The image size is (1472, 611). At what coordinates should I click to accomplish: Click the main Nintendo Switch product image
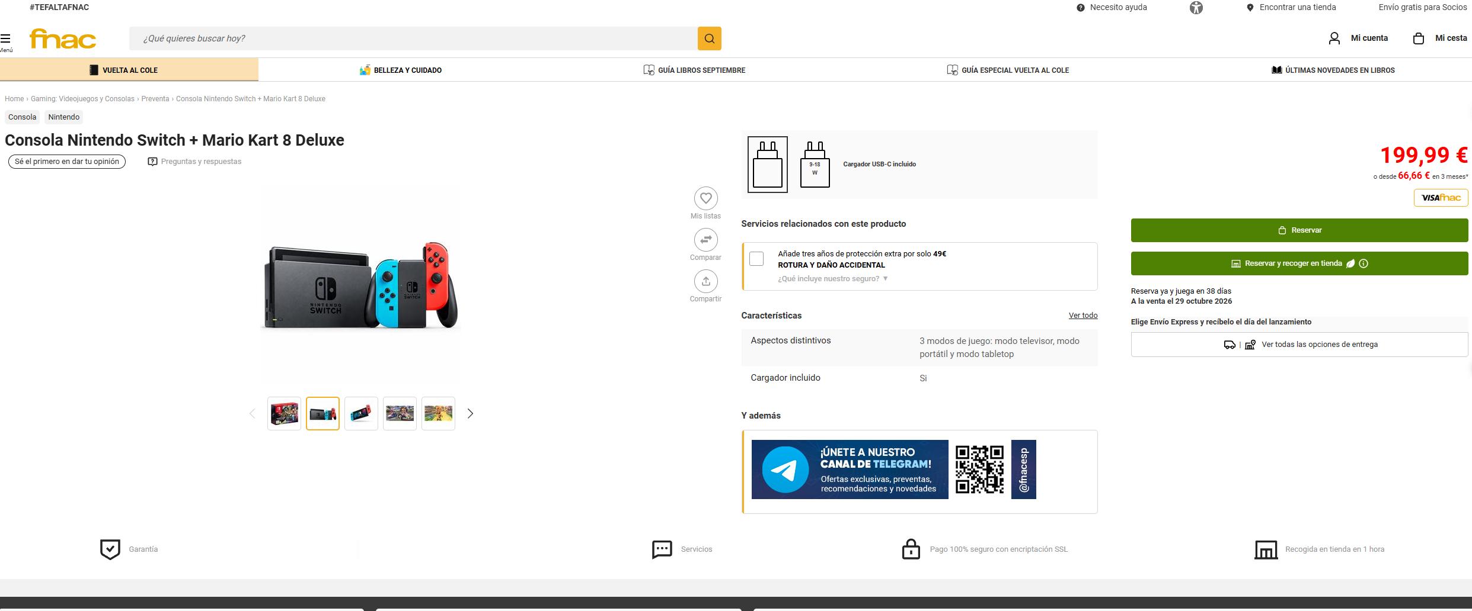point(360,284)
